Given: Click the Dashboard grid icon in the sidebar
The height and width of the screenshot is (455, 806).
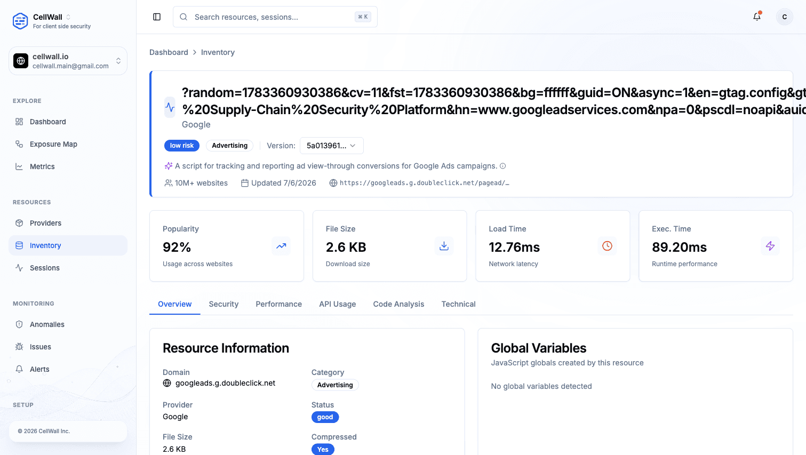Looking at the screenshot, I should pos(19,122).
